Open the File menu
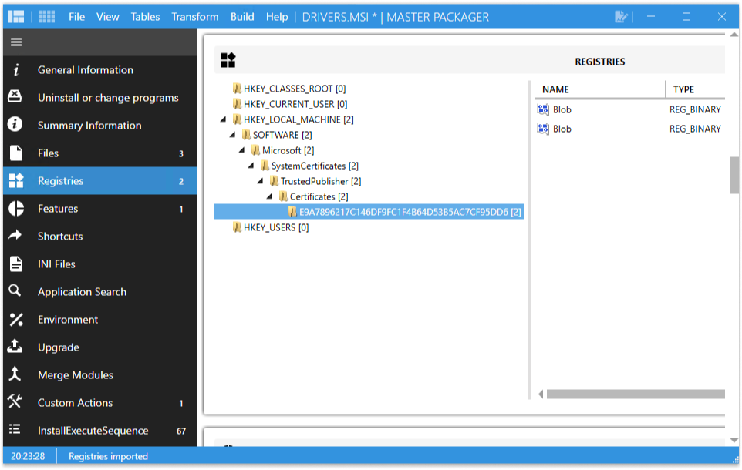742x470 pixels. (76, 17)
